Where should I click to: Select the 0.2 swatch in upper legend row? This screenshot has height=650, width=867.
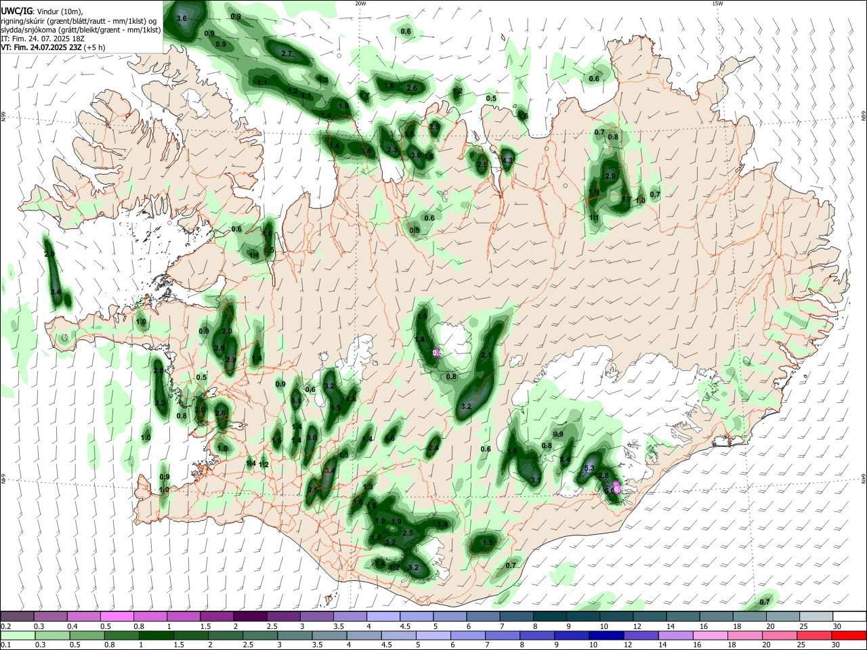pos(18,617)
